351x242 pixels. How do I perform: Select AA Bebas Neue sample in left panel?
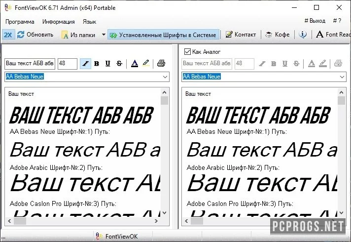[x=81, y=115]
